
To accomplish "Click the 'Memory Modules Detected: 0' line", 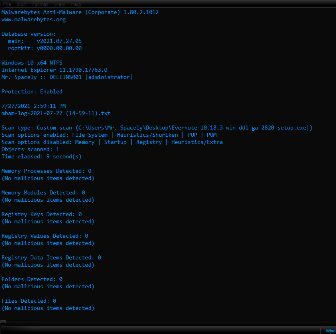I will coord(43,192).
